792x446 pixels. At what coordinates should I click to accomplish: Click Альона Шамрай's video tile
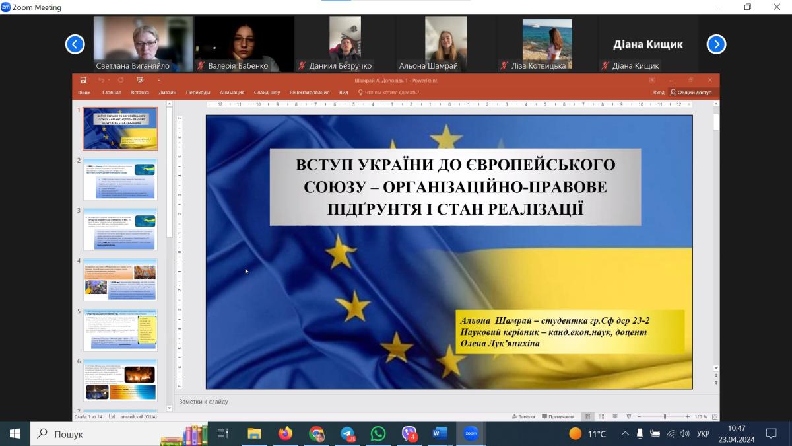click(446, 44)
